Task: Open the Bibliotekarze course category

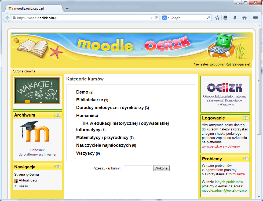Action: pos(90,100)
